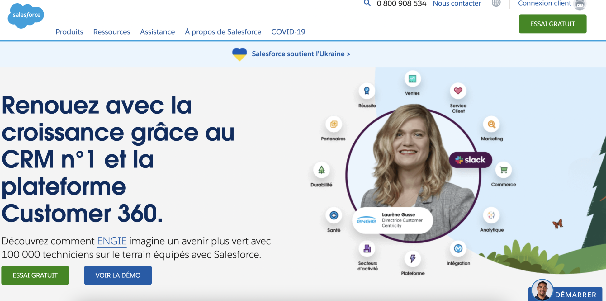Start a chat via the DÉMARRER bubble
This screenshot has width=606, height=301.
575,294
